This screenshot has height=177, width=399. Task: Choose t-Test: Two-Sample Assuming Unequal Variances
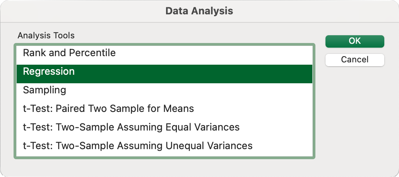(x=138, y=146)
